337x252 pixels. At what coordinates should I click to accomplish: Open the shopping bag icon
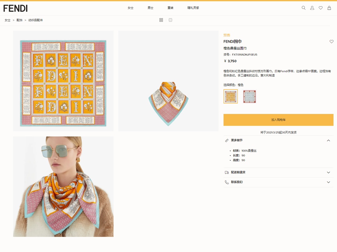(329, 8)
